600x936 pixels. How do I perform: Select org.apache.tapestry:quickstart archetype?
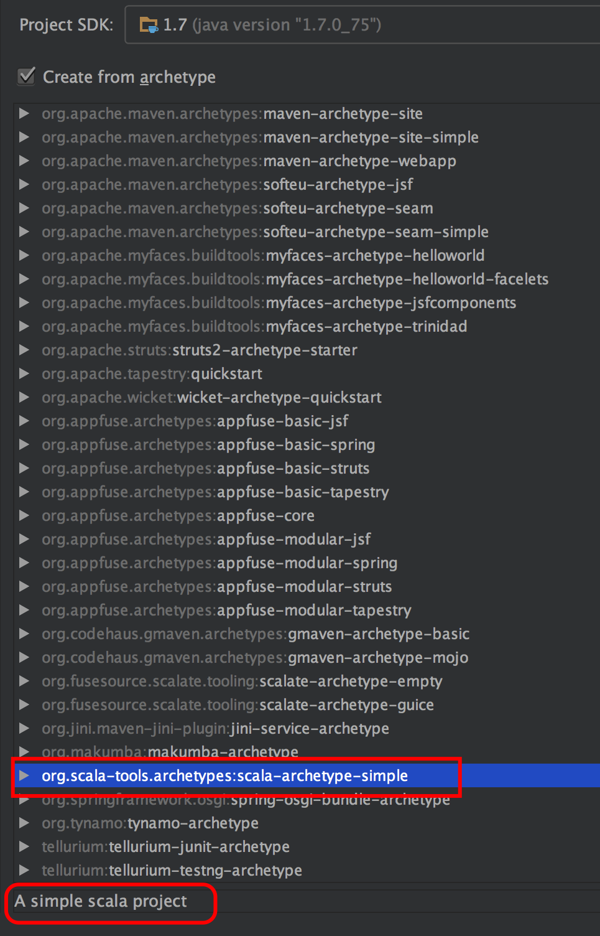click(152, 373)
